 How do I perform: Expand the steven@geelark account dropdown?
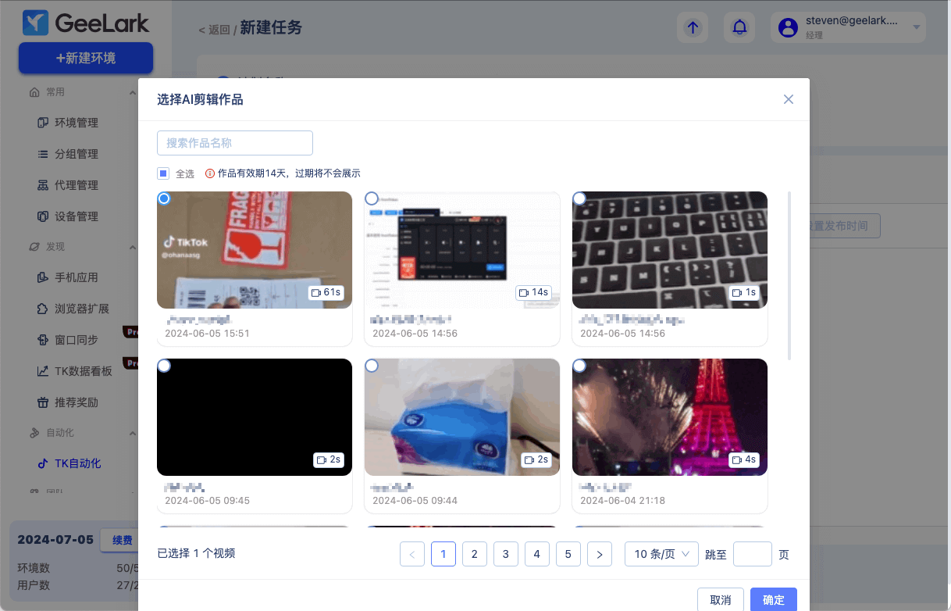point(917,27)
